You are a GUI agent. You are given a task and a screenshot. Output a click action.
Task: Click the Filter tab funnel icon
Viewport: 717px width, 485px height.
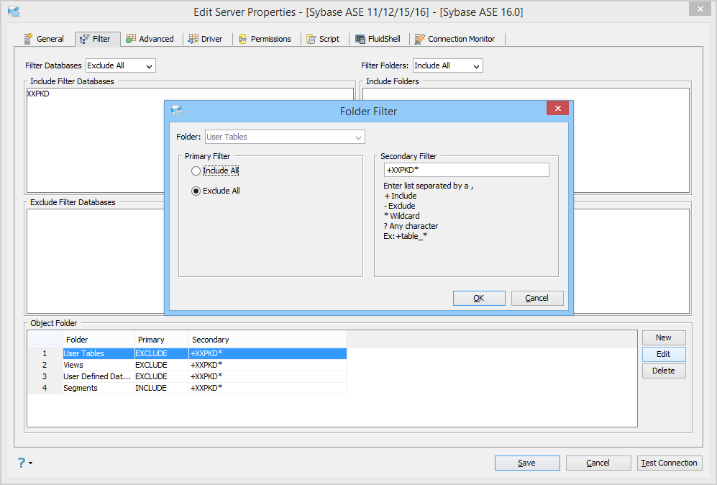point(85,40)
